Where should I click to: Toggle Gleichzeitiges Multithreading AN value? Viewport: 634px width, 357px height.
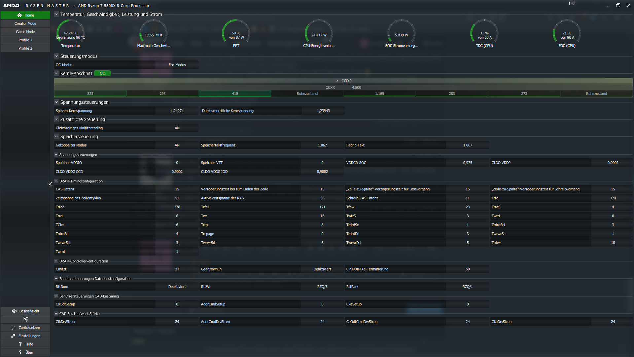(177, 128)
